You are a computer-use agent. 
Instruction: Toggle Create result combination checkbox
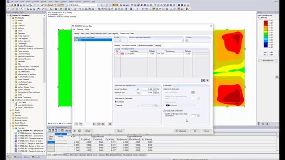pyautogui.click(x=164, y=111)
